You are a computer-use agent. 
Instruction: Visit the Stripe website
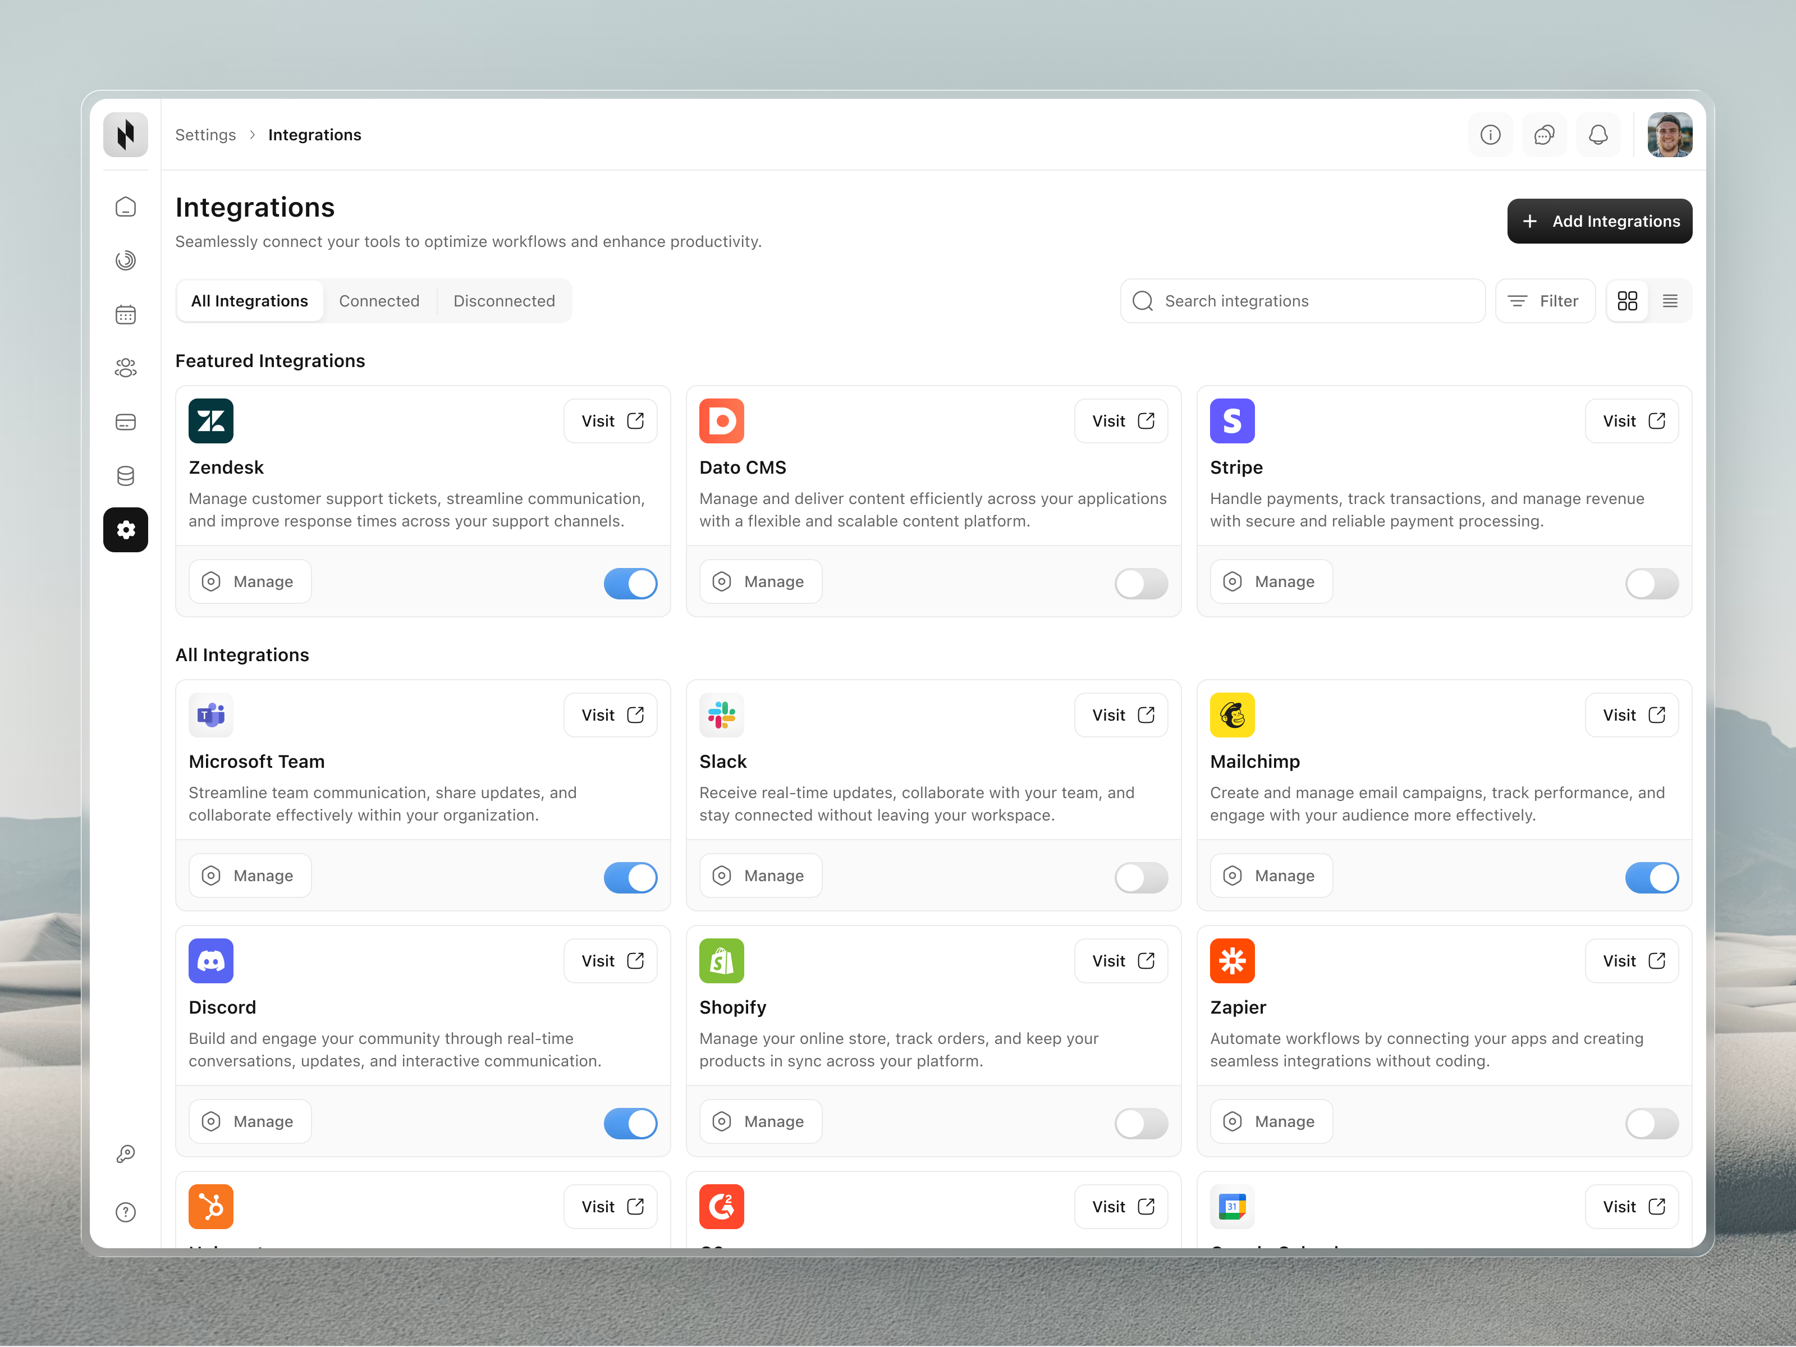[1632, 420]
